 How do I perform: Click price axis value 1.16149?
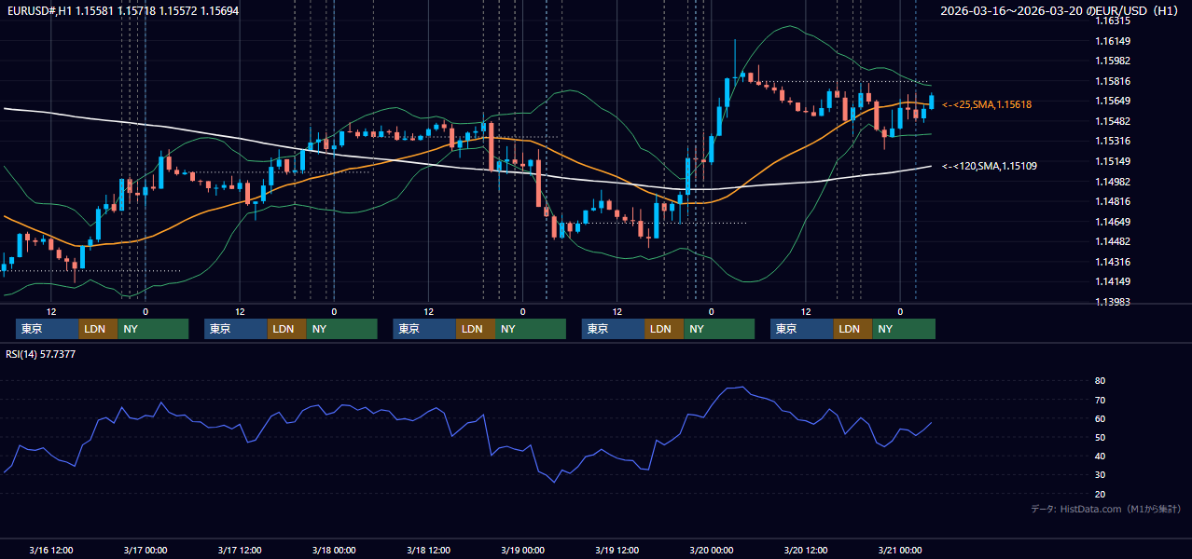click(1113, 41)
